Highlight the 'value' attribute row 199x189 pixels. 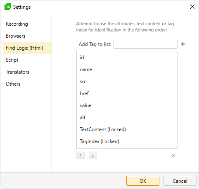[127, 105]
